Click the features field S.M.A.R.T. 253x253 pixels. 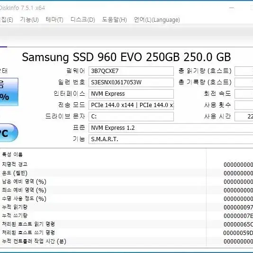click(171, 139)
